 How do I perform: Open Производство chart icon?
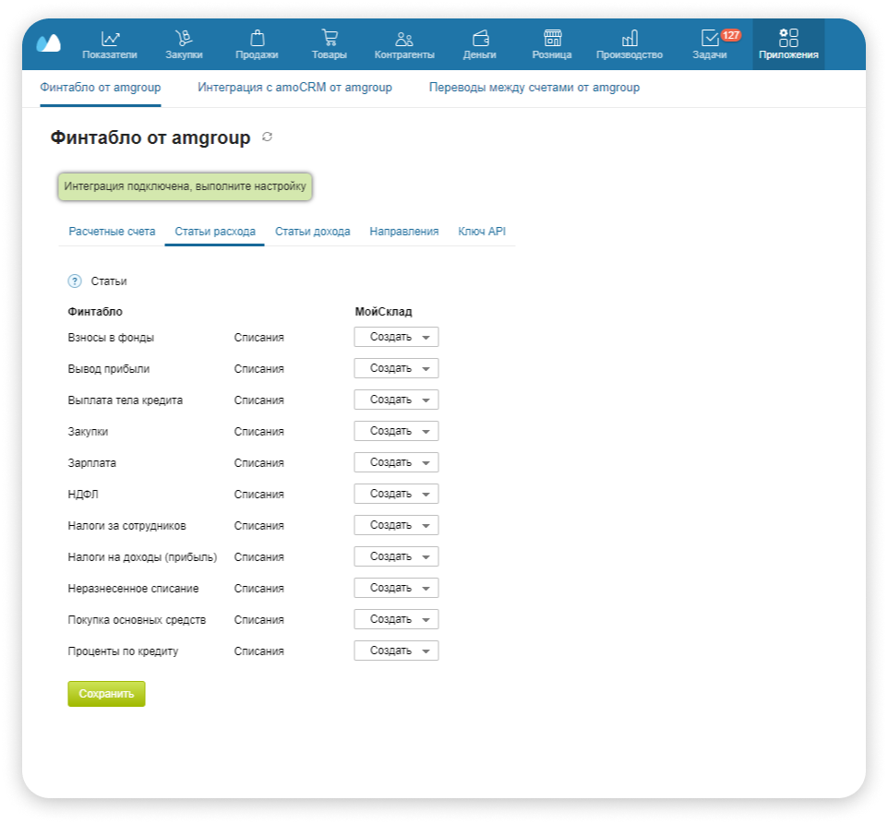tap(630, 38)
